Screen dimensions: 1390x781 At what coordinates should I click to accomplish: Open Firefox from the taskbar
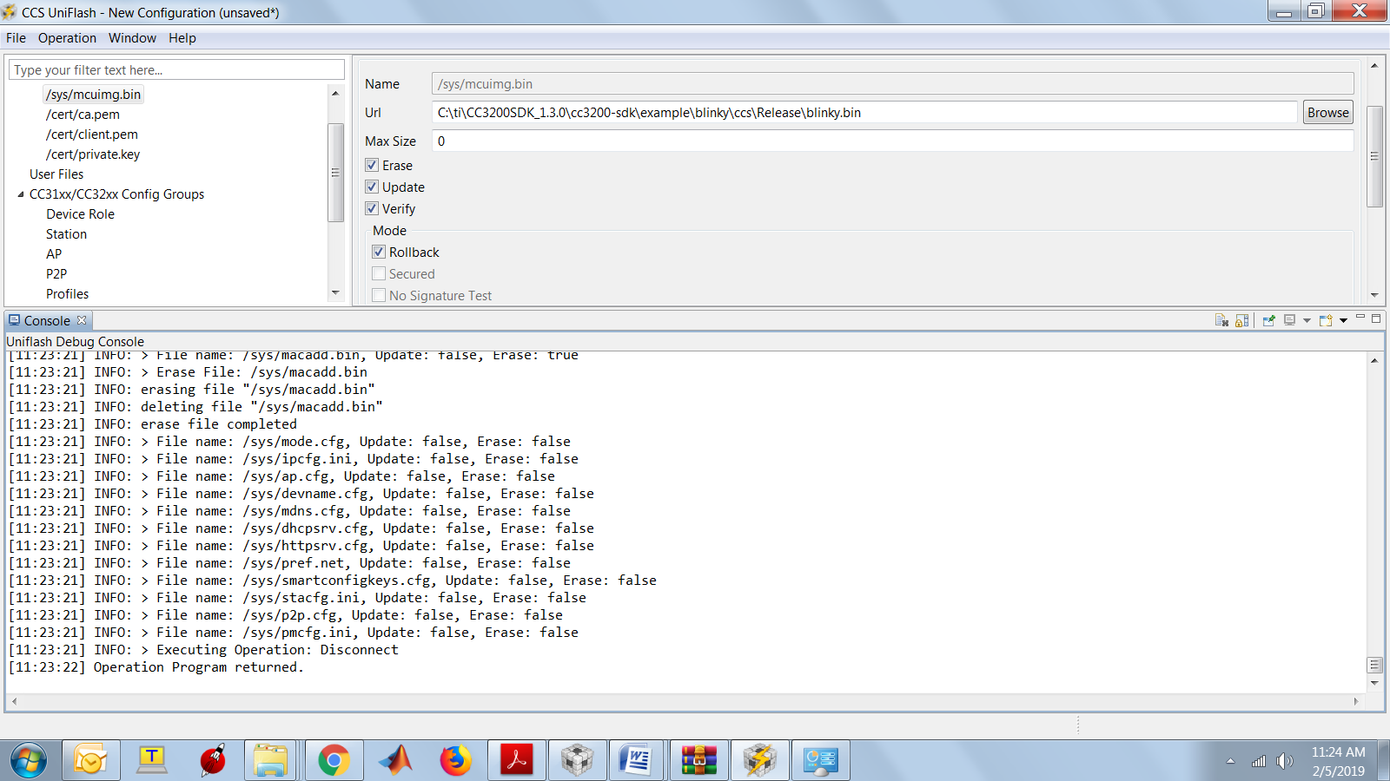[x=456, y=761]
